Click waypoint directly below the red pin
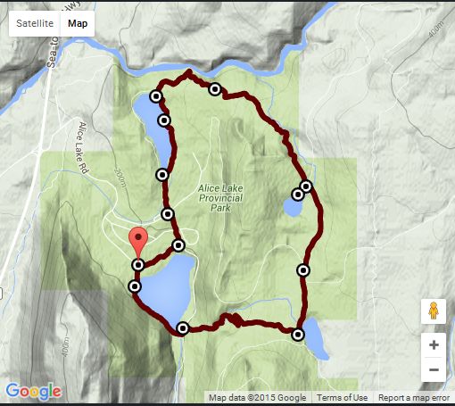The image size is (455, 406). pos(138,265)
